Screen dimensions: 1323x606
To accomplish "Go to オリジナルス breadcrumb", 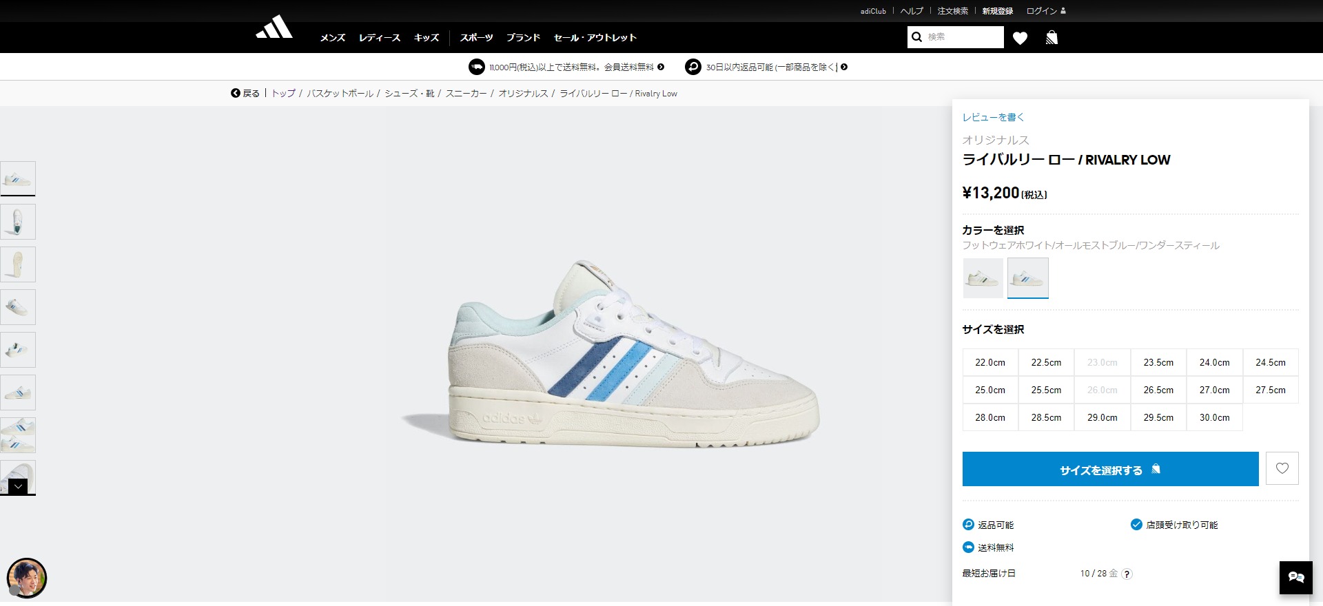I will point(523,93).
